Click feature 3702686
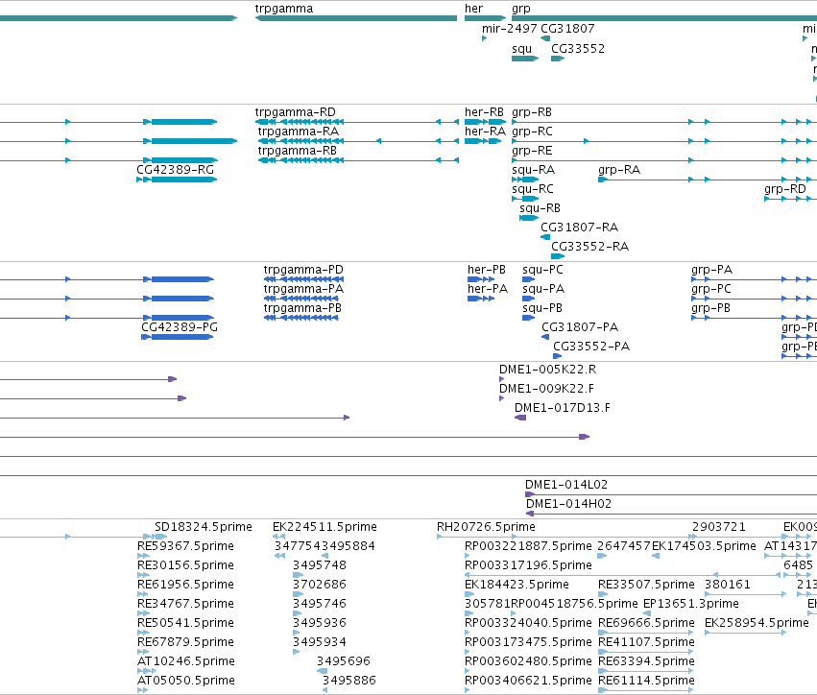817x695 pixels. pos(298,594)
